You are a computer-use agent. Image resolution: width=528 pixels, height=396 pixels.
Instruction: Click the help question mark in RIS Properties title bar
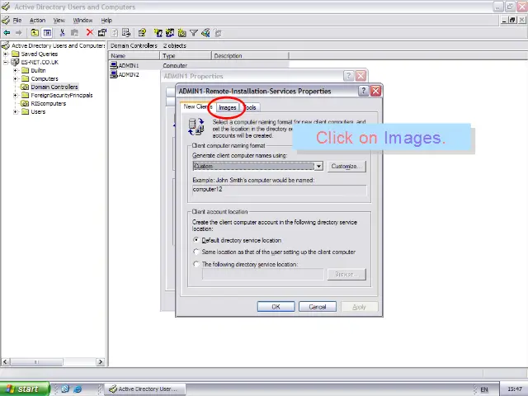point(363,91)
